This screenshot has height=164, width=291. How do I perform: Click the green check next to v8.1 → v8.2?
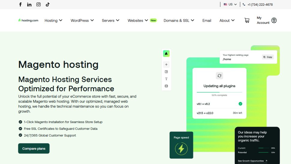[x=240, y=104]
